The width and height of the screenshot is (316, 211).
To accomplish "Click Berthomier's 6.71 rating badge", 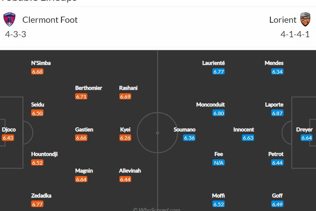I will pyautogui.click(x=81, y=96).
